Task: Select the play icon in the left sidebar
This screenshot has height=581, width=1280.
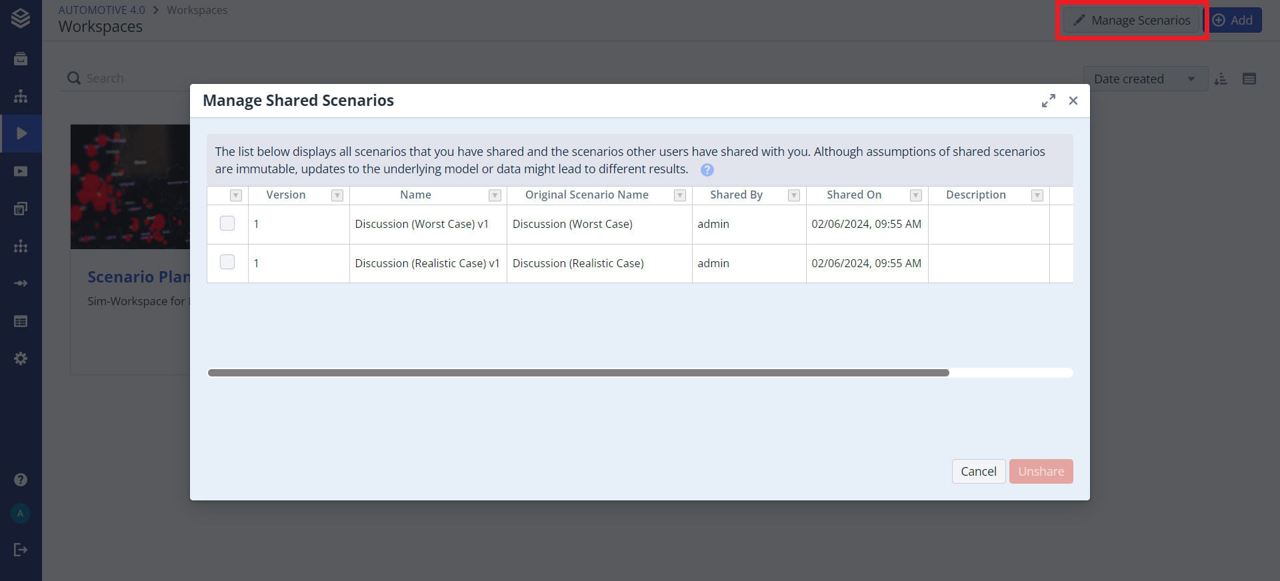Action: pos(21,133)
